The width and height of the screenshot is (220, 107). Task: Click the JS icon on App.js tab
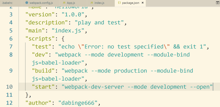pyautogui.click(x=64, y=3)
